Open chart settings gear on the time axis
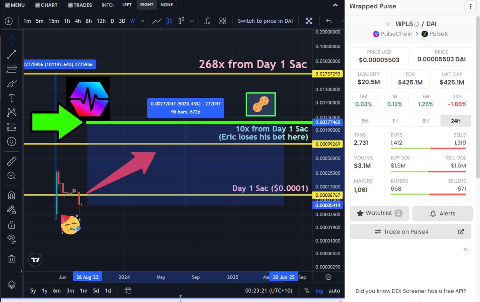The height and width of the screenshot is (302, 480). point(328,277)
